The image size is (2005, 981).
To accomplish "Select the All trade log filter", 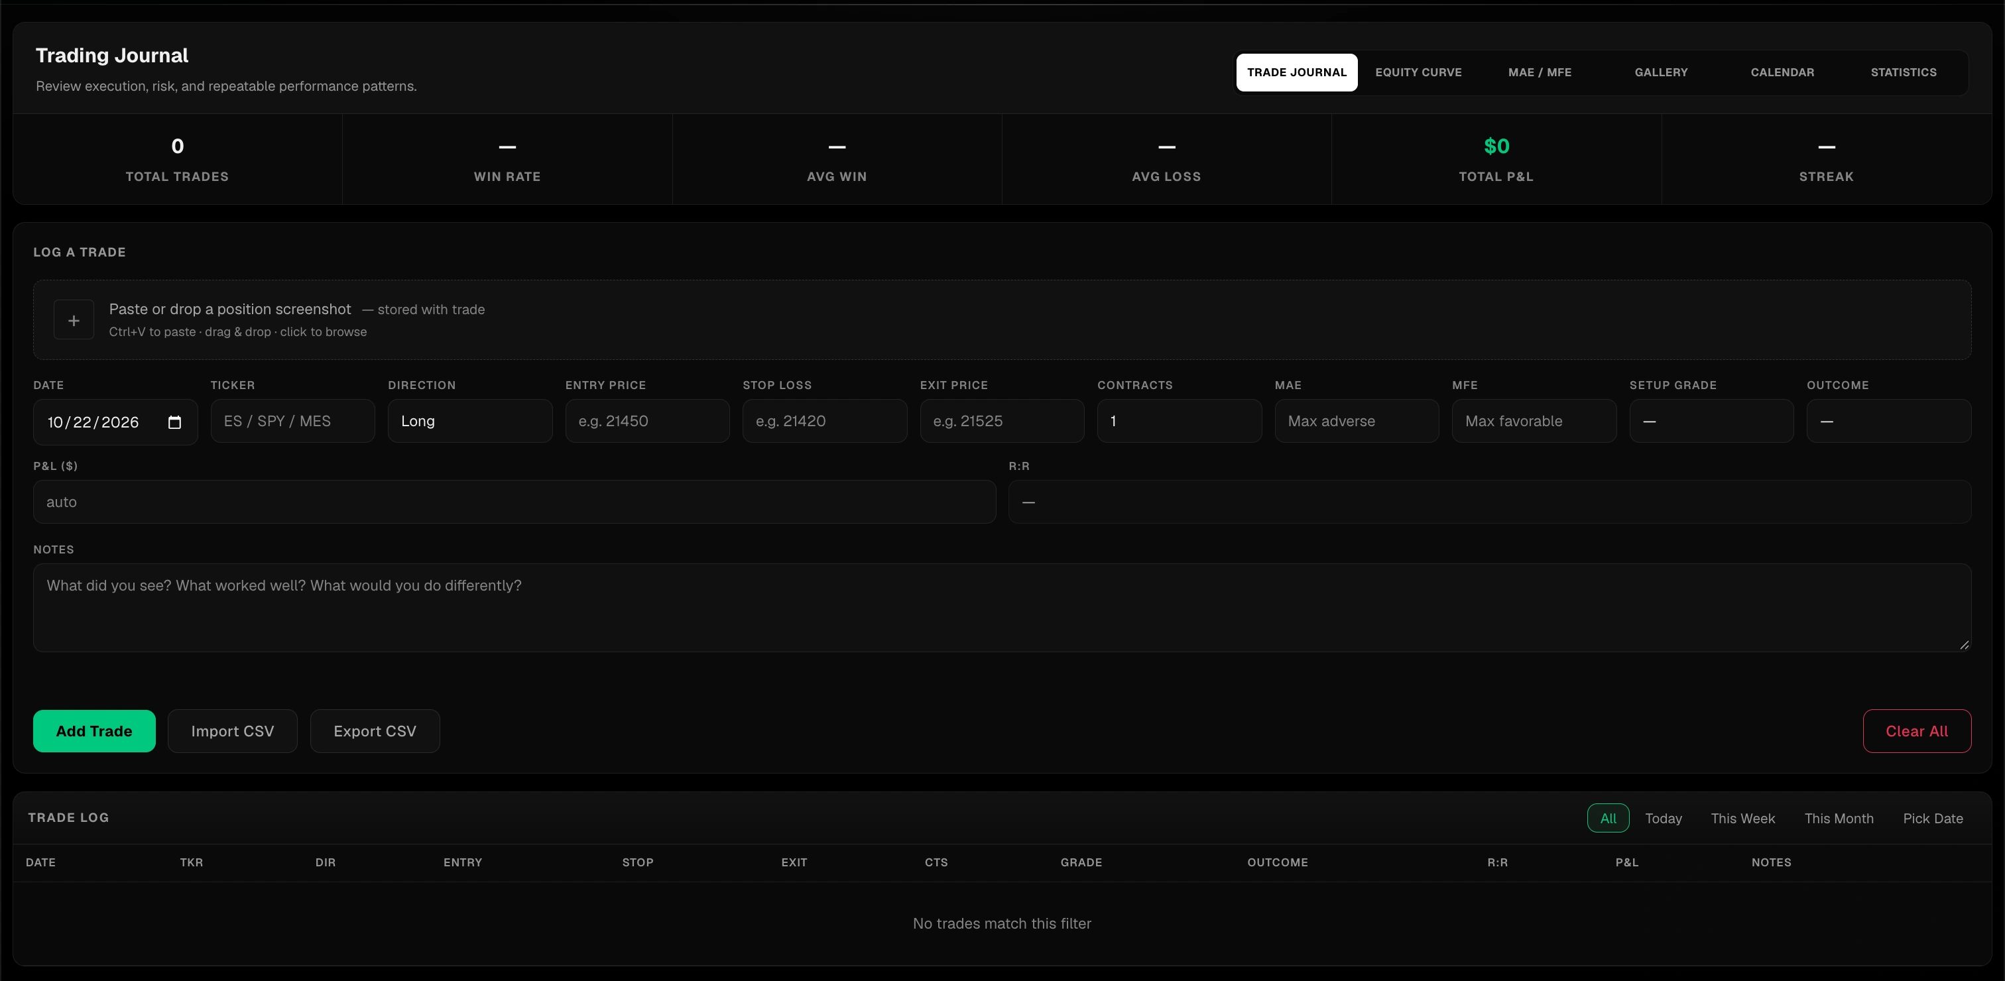I will click(x=1608, y=819).
